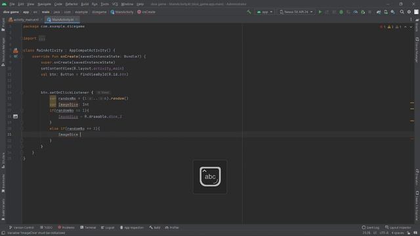Open the Edit menu
Screen dimensions: 420x236
(21, 4)
